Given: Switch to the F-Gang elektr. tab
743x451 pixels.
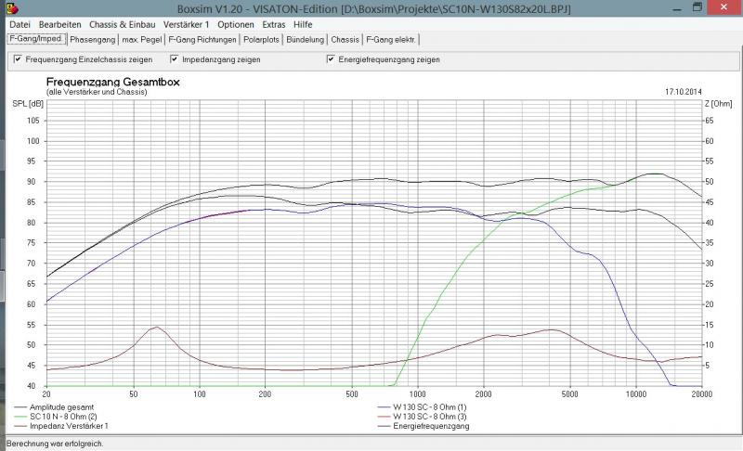Looking at the screenshot, I should coord(391,40).
